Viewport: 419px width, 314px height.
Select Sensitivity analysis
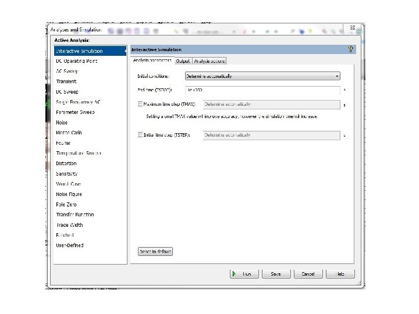pos(90,174)
